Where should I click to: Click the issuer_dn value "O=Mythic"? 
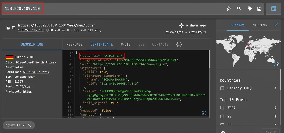pyautogui.click(x=113, y=56)
